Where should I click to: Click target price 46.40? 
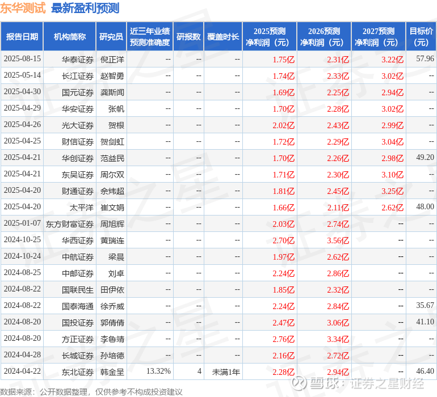425,371
